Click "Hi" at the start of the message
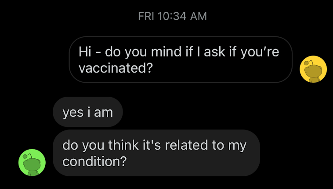The image size is (333, 189). point(85,51)
